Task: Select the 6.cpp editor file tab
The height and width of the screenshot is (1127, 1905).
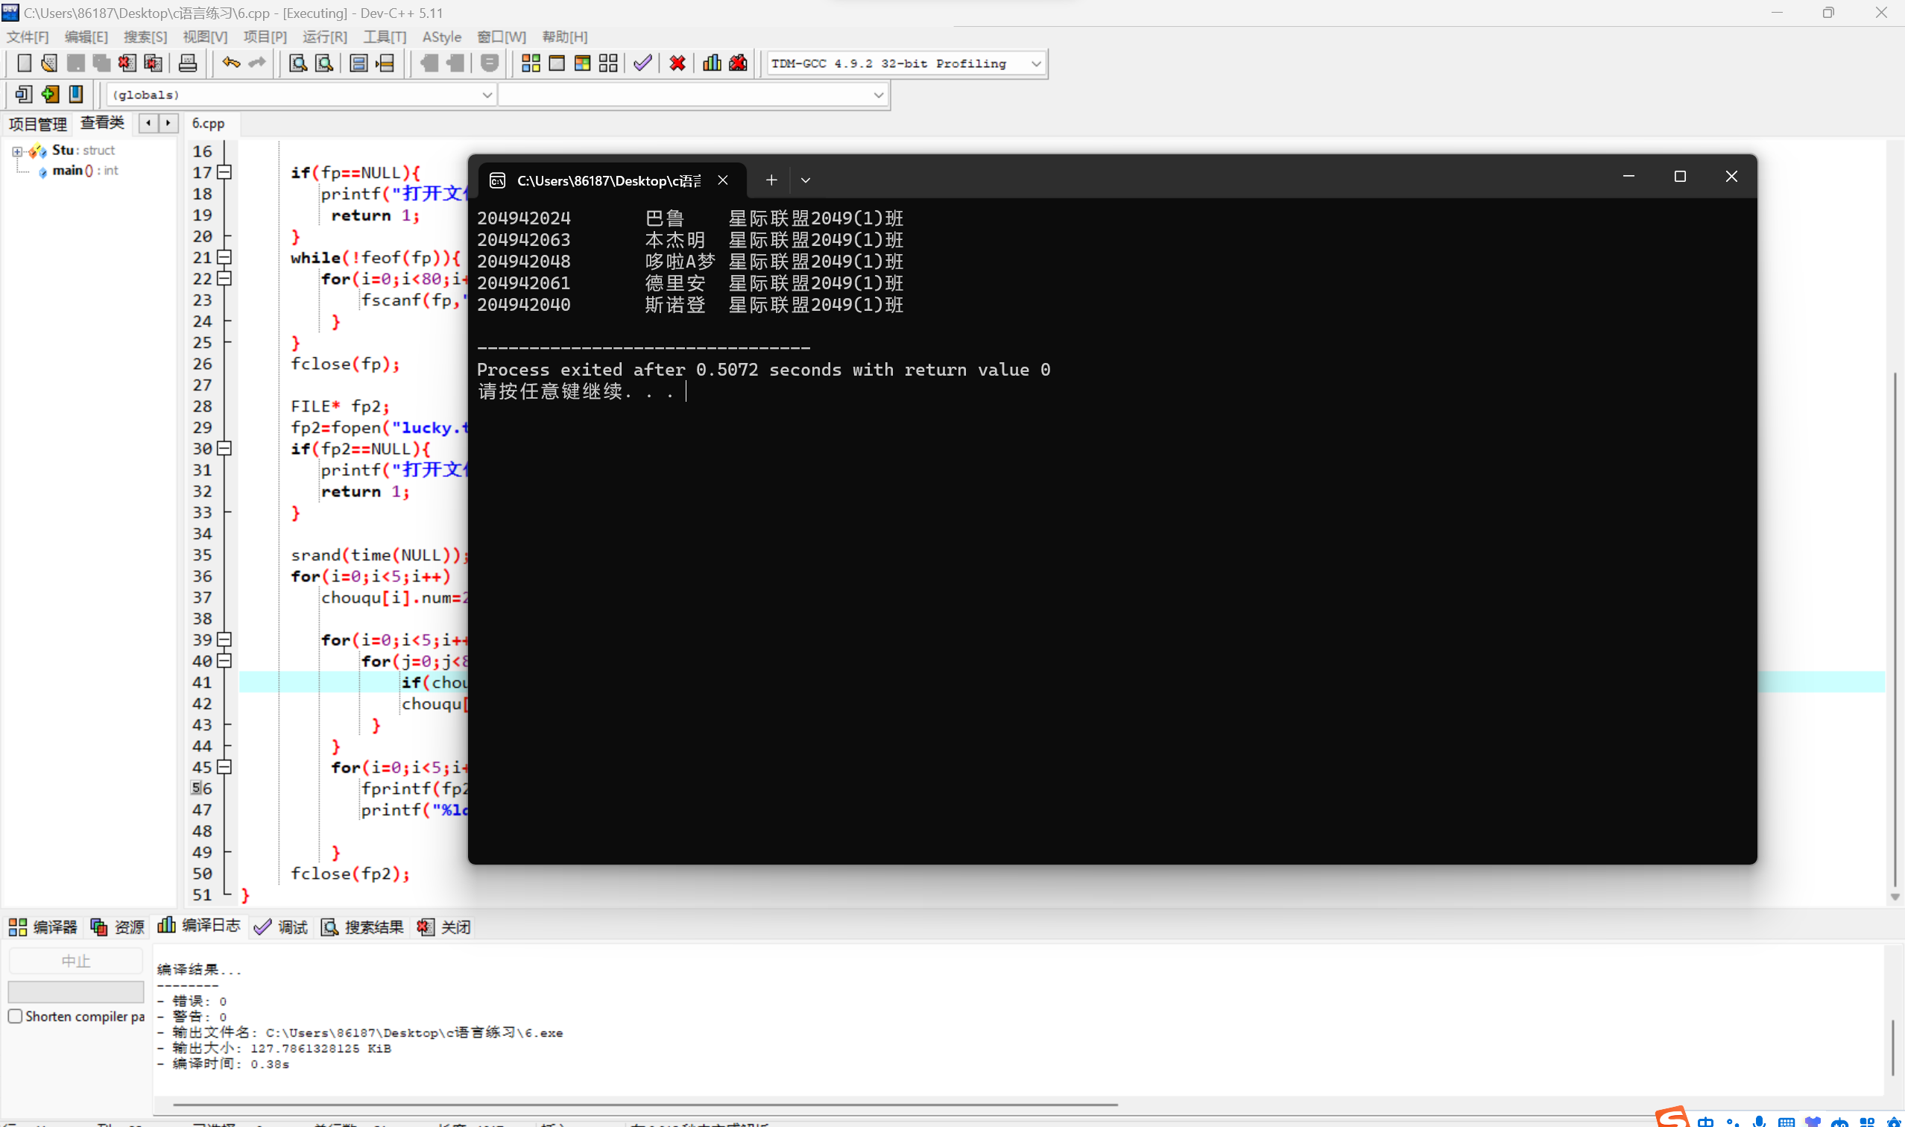Action: point(208,123)
